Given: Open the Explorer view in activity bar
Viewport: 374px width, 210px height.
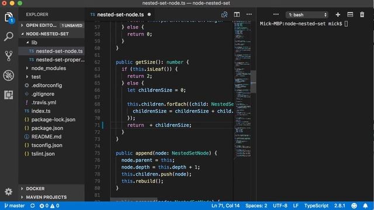Looking at the screenshot, I should [9, 17].
